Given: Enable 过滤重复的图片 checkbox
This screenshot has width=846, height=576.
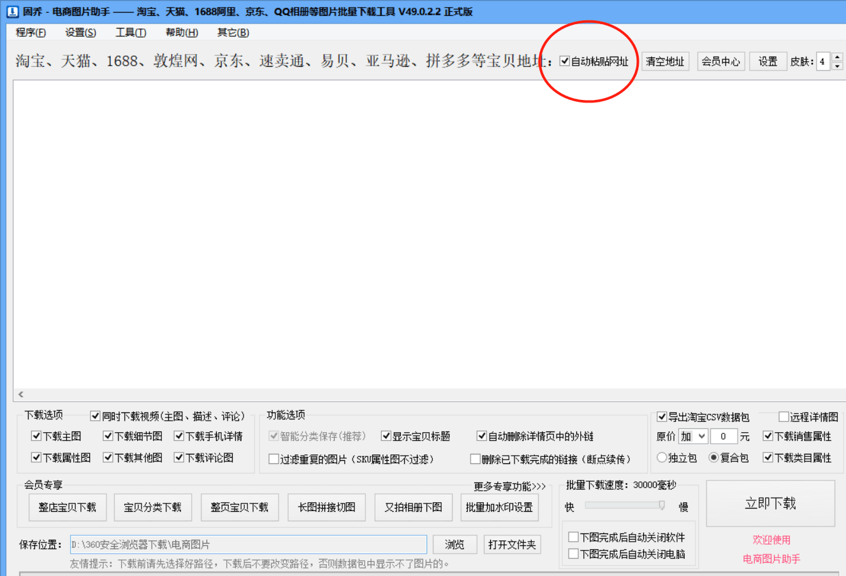Looking at the screenshot, I should 273,459.
